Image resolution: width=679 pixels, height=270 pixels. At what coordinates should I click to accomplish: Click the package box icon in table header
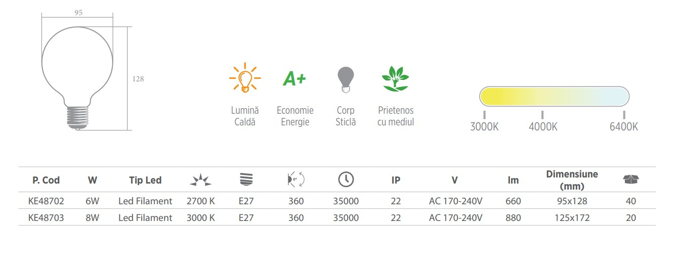(x=630, y=179)
